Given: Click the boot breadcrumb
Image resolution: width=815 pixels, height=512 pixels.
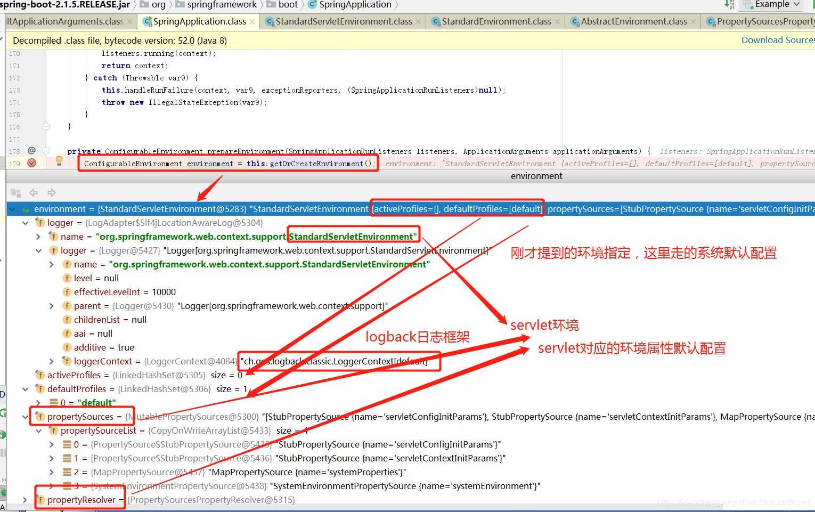Looking at the screenshot, I should click(x=282, y=5).
